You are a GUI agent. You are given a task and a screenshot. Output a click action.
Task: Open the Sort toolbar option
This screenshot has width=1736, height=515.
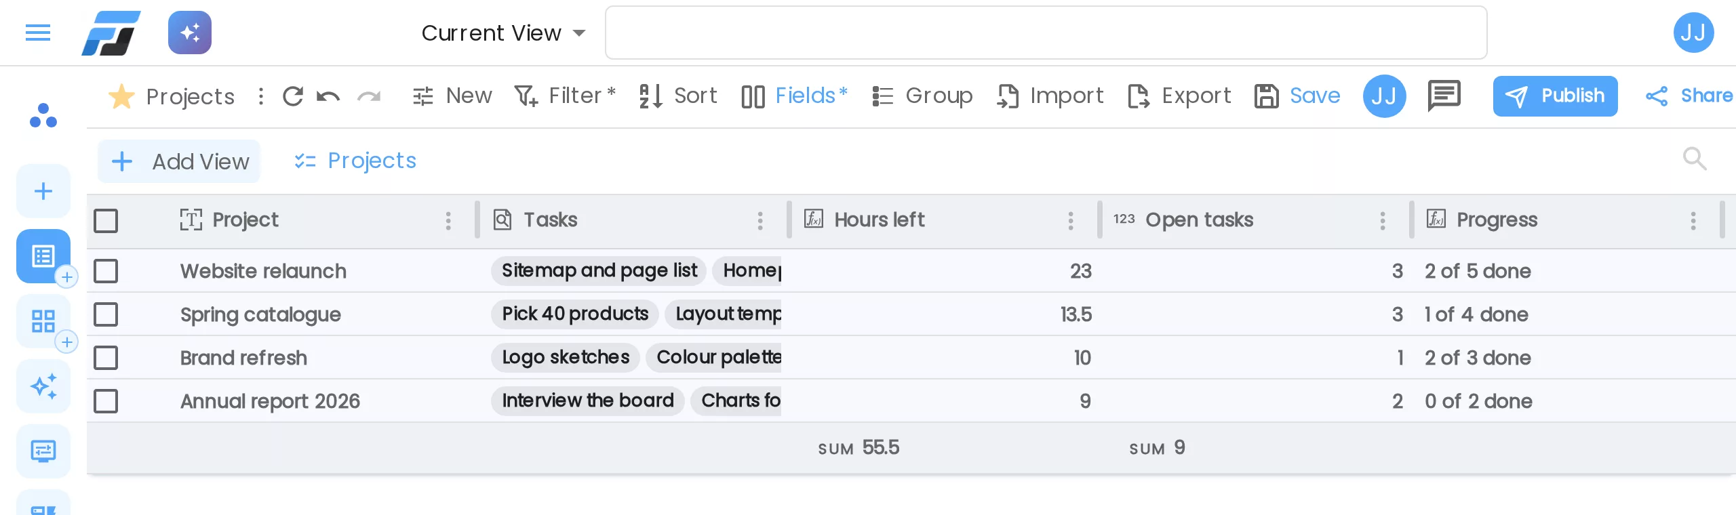click(677, 96)
